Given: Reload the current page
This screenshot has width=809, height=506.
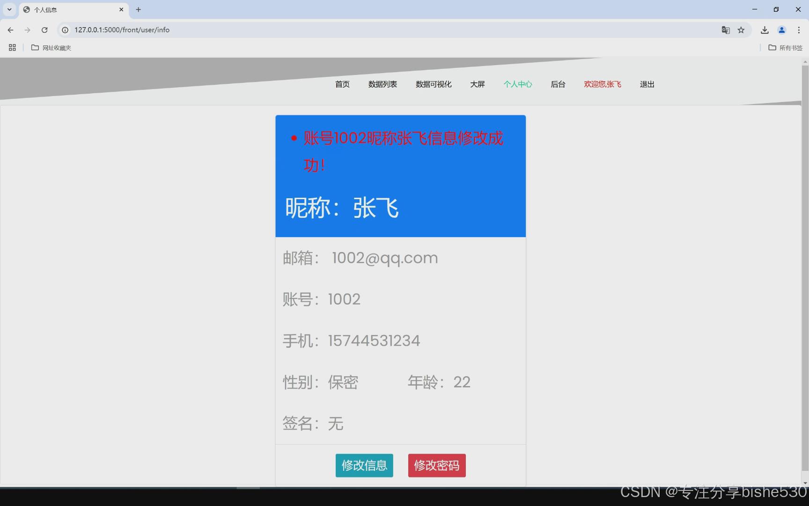Looking at the screenshot, I should pos(44,30).
